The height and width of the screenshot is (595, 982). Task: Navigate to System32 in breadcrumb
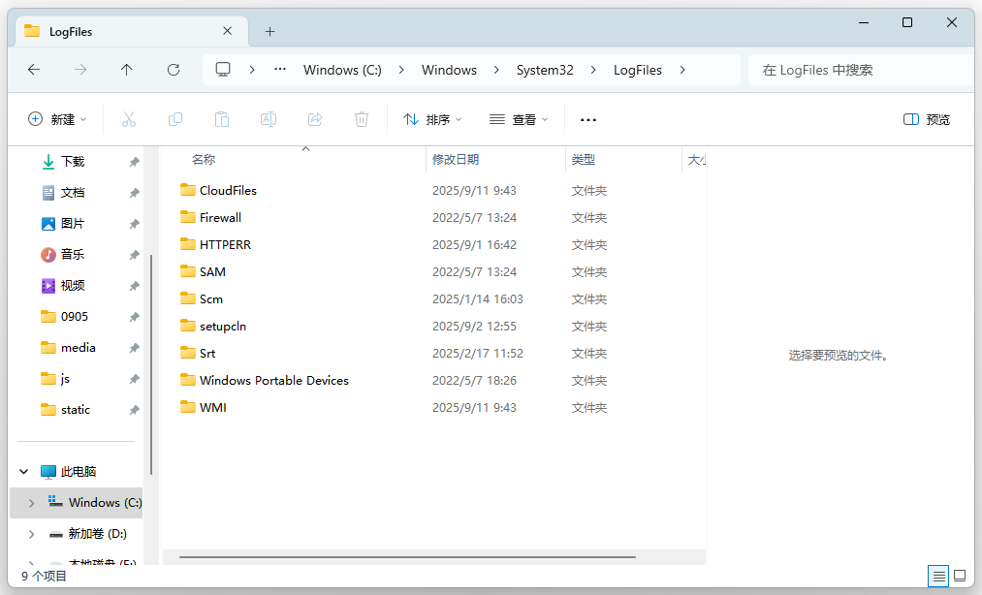tap(545, 70)
